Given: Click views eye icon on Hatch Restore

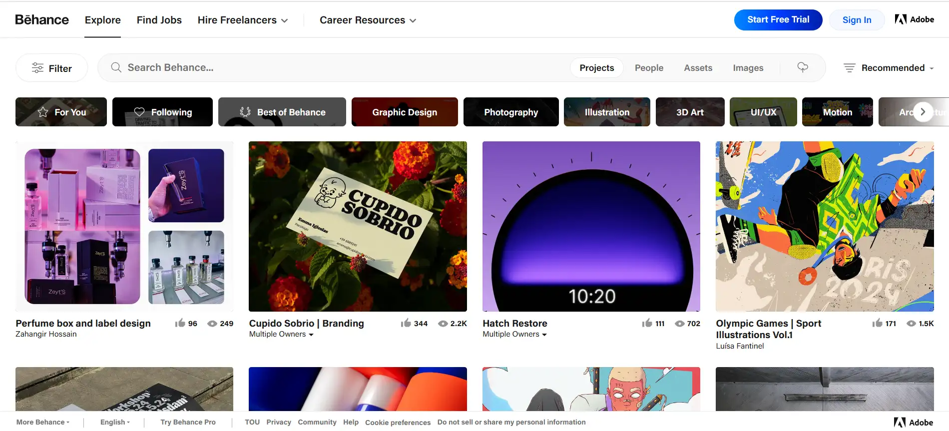Looking at the screenshot, I should pos(680,324).
